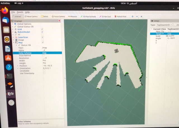
Task: Check the Use Timestamp option
Action: click(44, 73)
